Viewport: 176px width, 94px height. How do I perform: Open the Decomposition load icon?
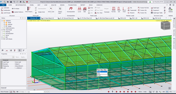(x=71, y=10)
